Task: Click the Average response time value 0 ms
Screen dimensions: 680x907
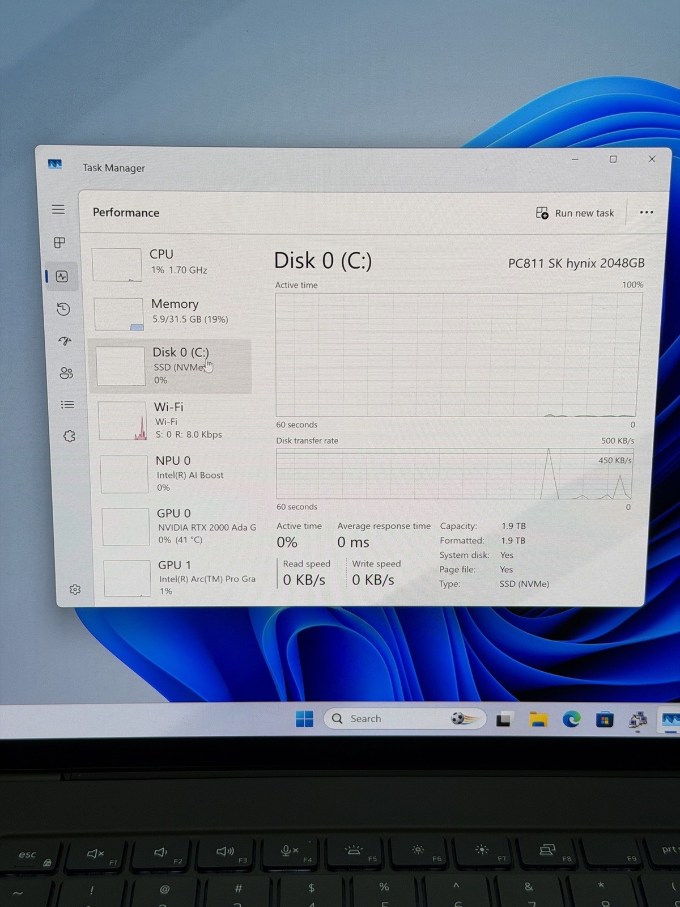Action: (x=353, y=542)
